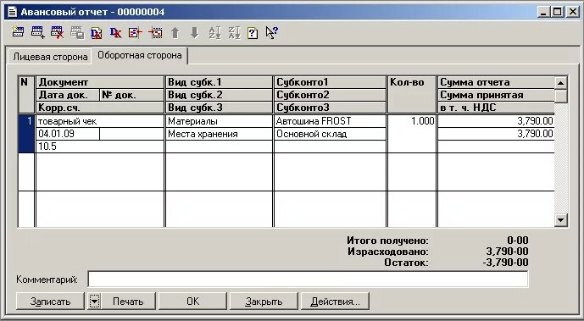Click the Документ column header

click(100, 82)
